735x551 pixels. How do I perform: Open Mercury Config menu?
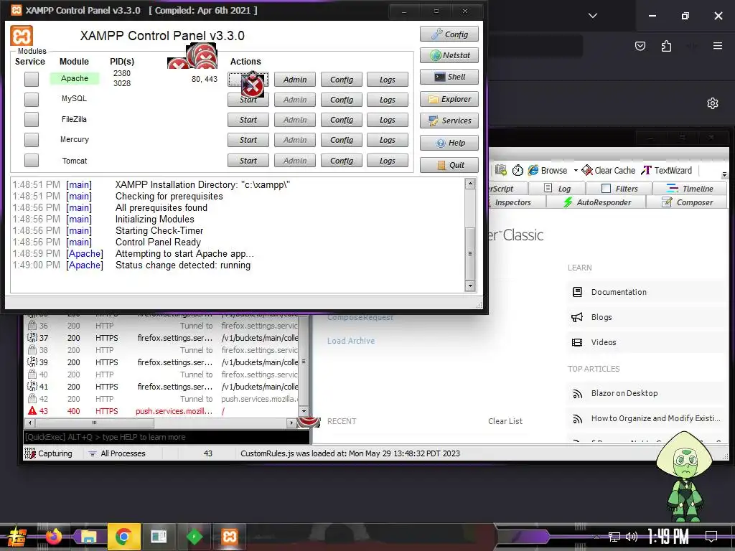(x=341, y=140)
